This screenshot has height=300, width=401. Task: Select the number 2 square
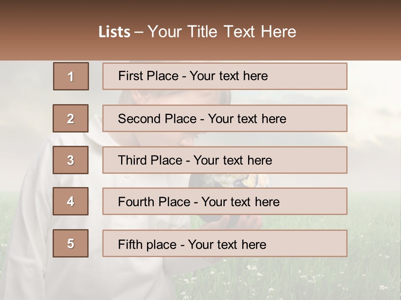(71, 118)
